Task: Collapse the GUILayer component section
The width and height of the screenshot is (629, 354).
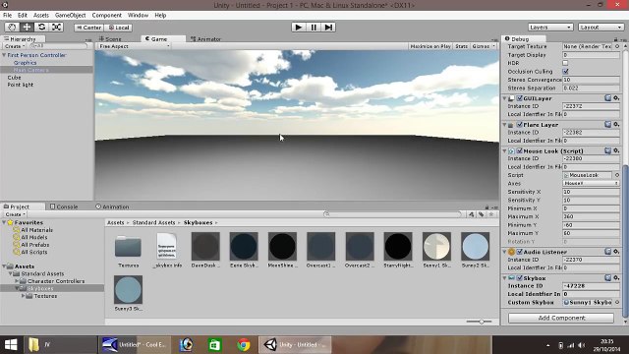Action: point(504,98)
